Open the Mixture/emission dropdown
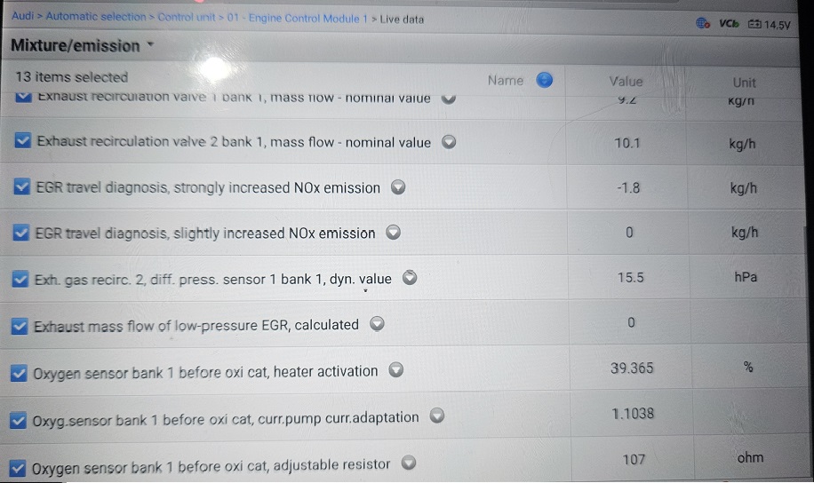The height and width of the screenshot is (483, 814). pyautogui.click(x=149, y=45)
